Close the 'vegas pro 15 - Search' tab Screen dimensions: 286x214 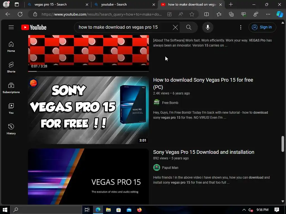pos(87,4)
